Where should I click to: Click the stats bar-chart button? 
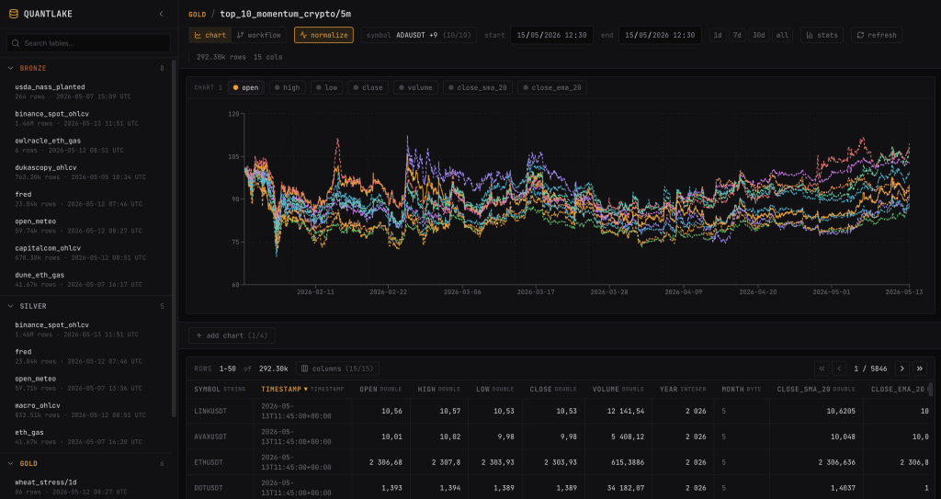(822, 35)
